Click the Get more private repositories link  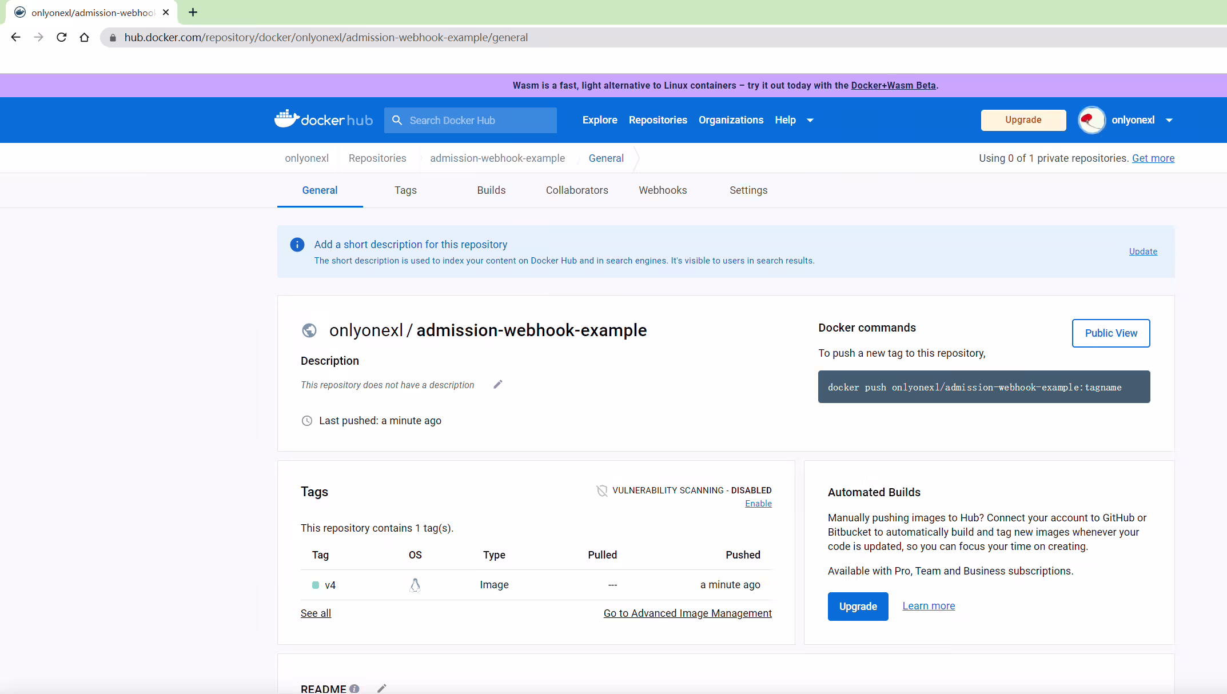click(x=1153, y=158)
